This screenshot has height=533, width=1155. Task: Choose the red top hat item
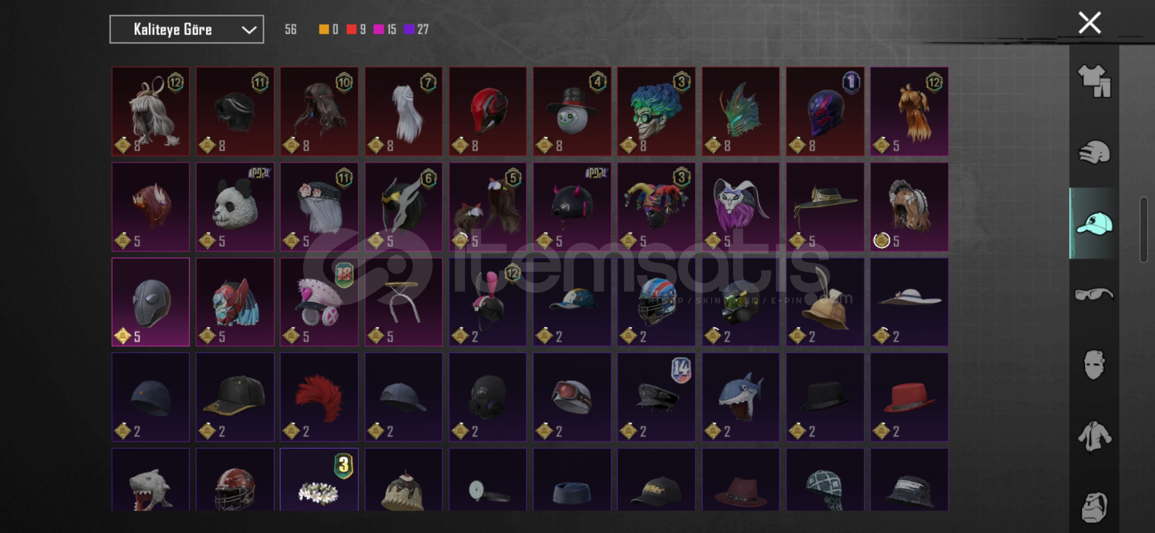click(909, 397)
